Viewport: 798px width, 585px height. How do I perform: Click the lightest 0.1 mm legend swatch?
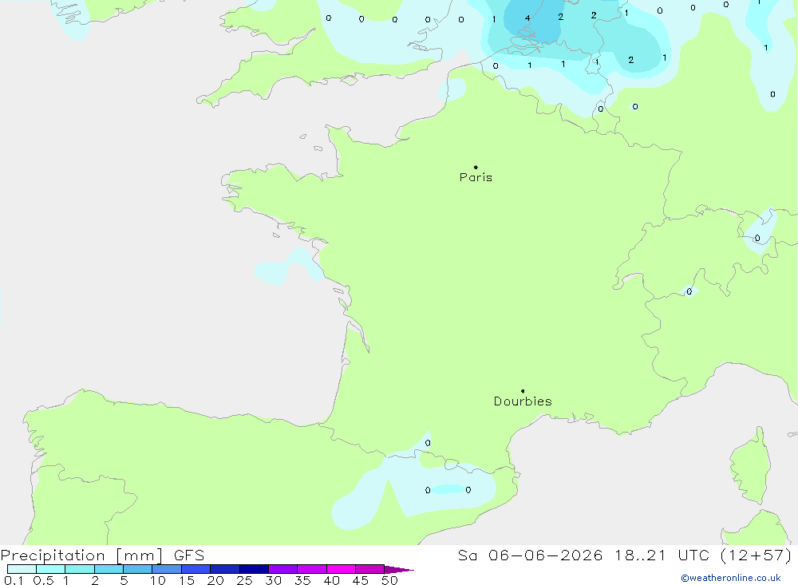tap(22, 569)
